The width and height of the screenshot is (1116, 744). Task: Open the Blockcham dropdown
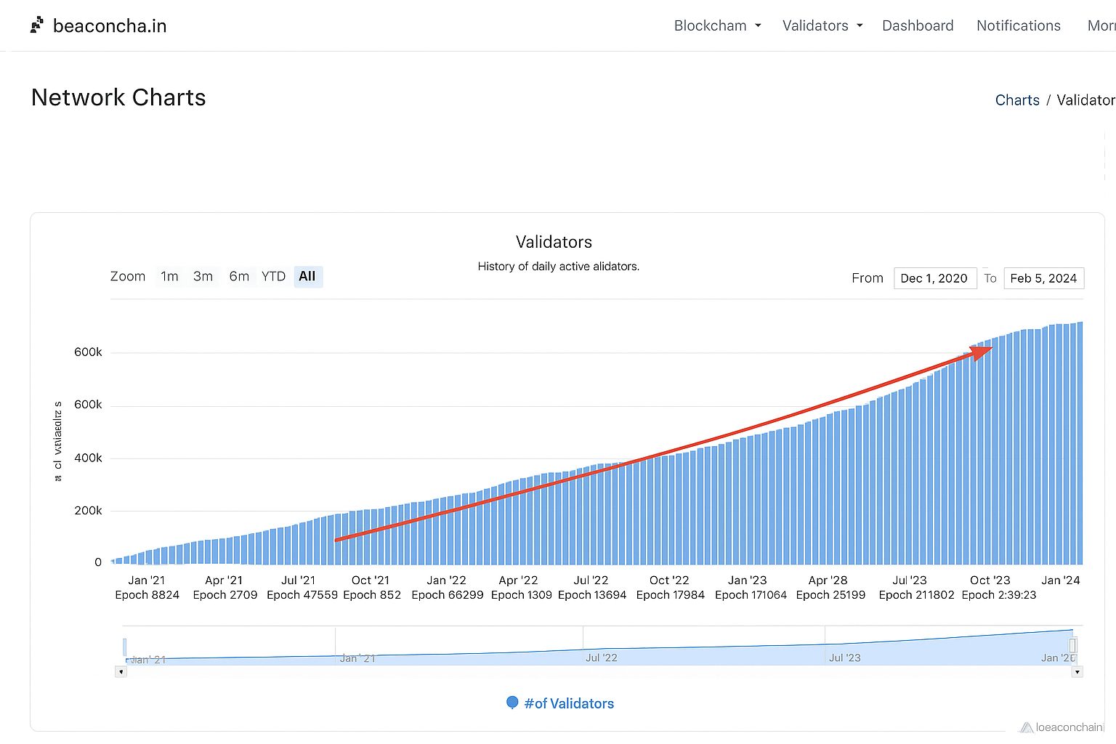tap(710, 25)
